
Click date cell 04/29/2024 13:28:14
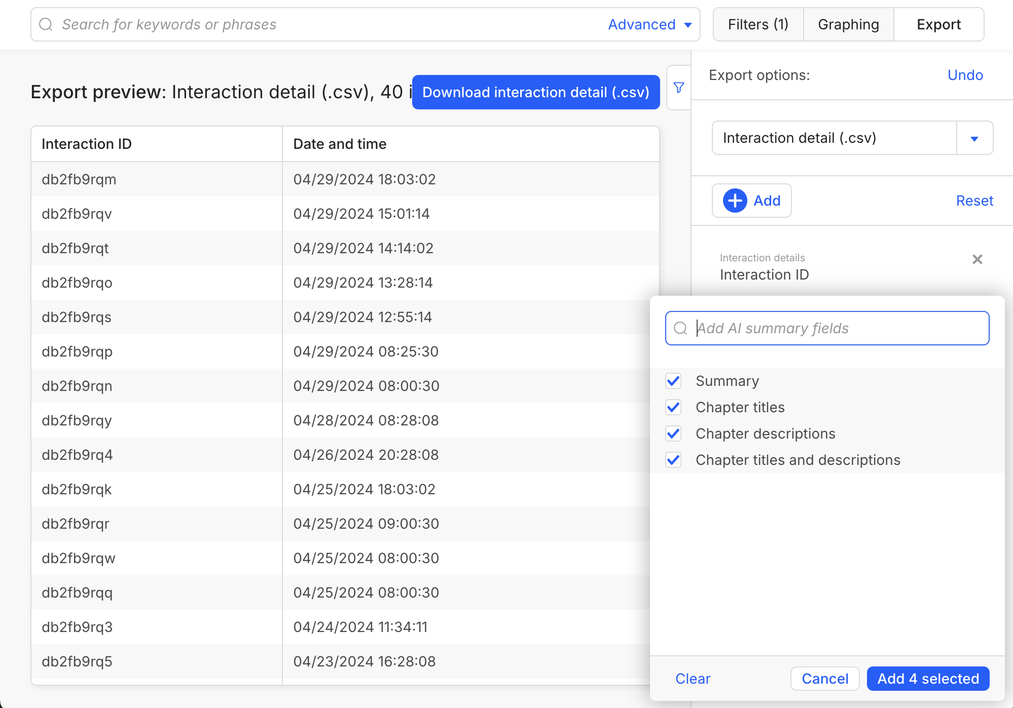coord(363,283)
